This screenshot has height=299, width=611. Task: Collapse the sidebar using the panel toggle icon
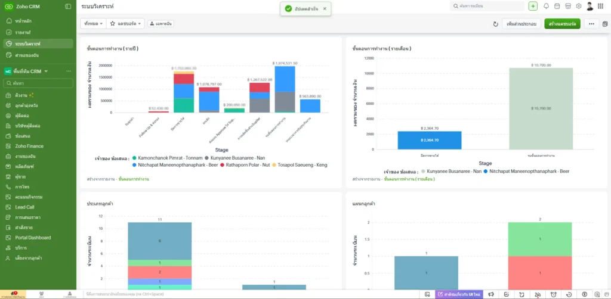coord(68,7)
